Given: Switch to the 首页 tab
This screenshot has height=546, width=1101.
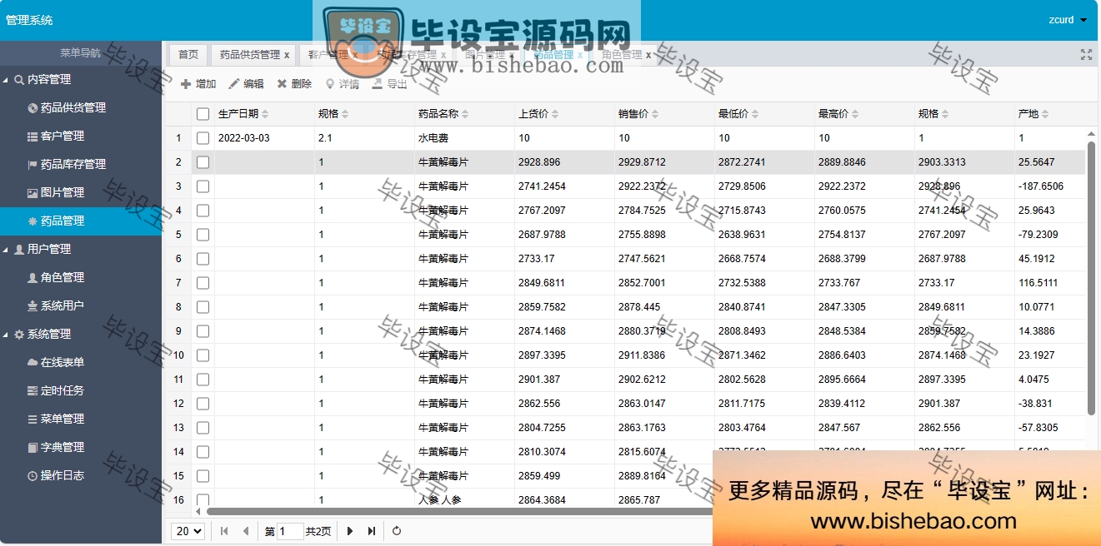Looking at the screenshot, I should (188, 55).
